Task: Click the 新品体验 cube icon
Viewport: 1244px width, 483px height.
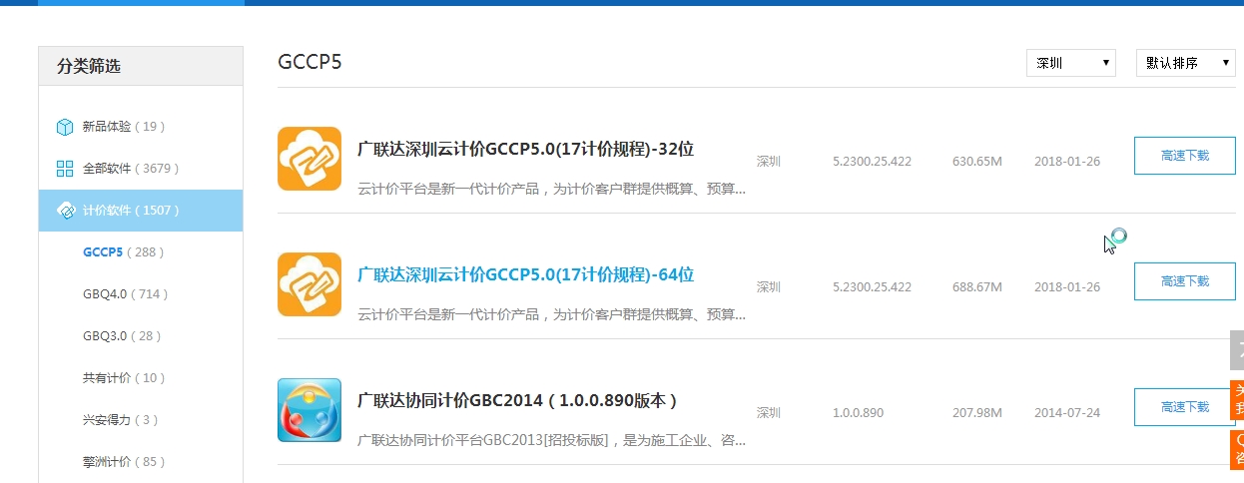Action: 65,127
